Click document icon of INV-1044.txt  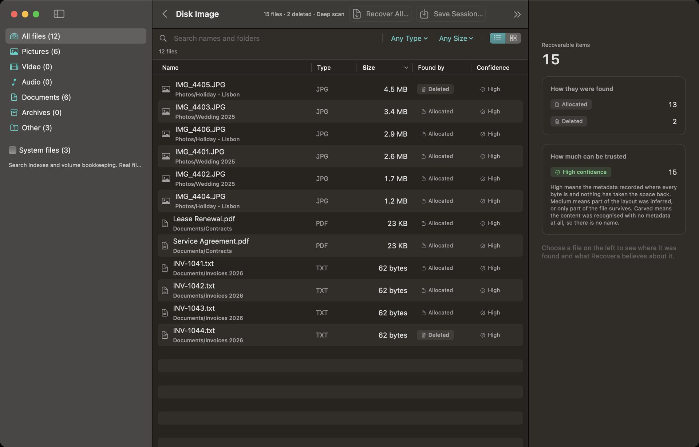165,335
